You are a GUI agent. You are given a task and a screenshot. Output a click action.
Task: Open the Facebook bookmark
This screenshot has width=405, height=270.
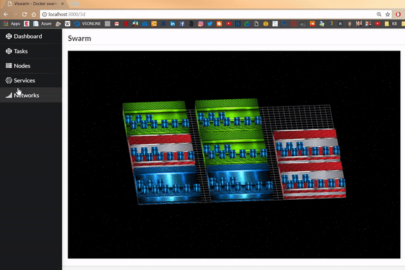point(182,24)
